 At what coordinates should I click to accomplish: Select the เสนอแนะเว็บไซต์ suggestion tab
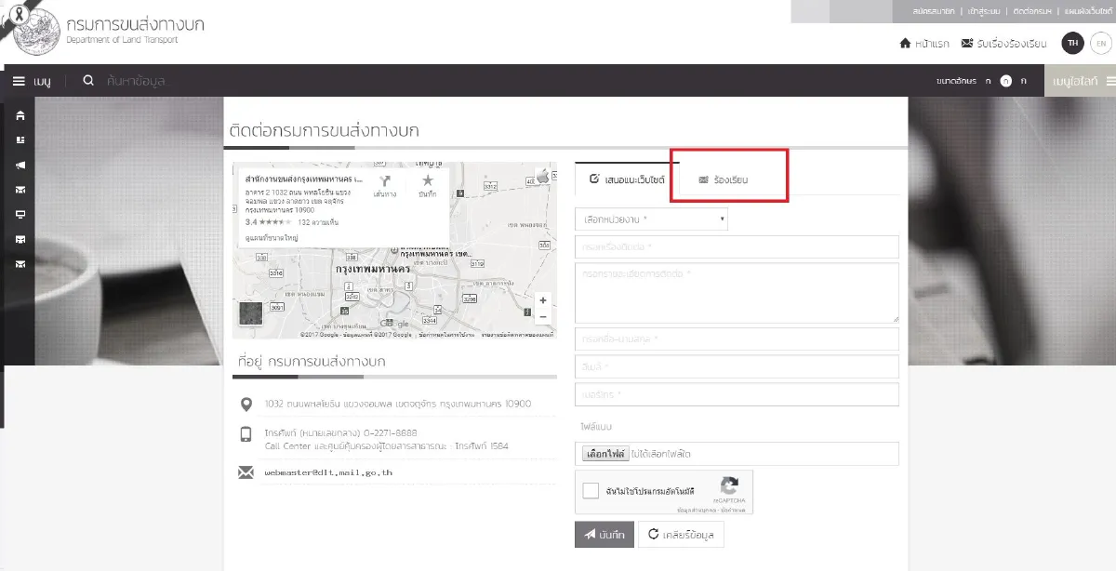point(627,179)
